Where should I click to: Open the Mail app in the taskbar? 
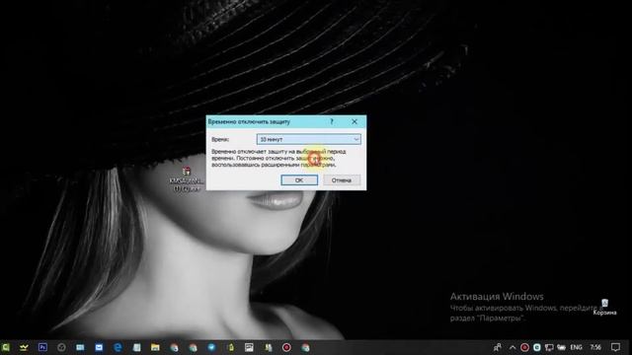[x=99, y=347]
